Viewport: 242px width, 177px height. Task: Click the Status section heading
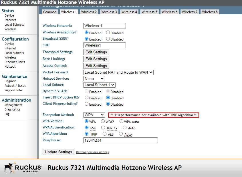(x=8, y=11)
